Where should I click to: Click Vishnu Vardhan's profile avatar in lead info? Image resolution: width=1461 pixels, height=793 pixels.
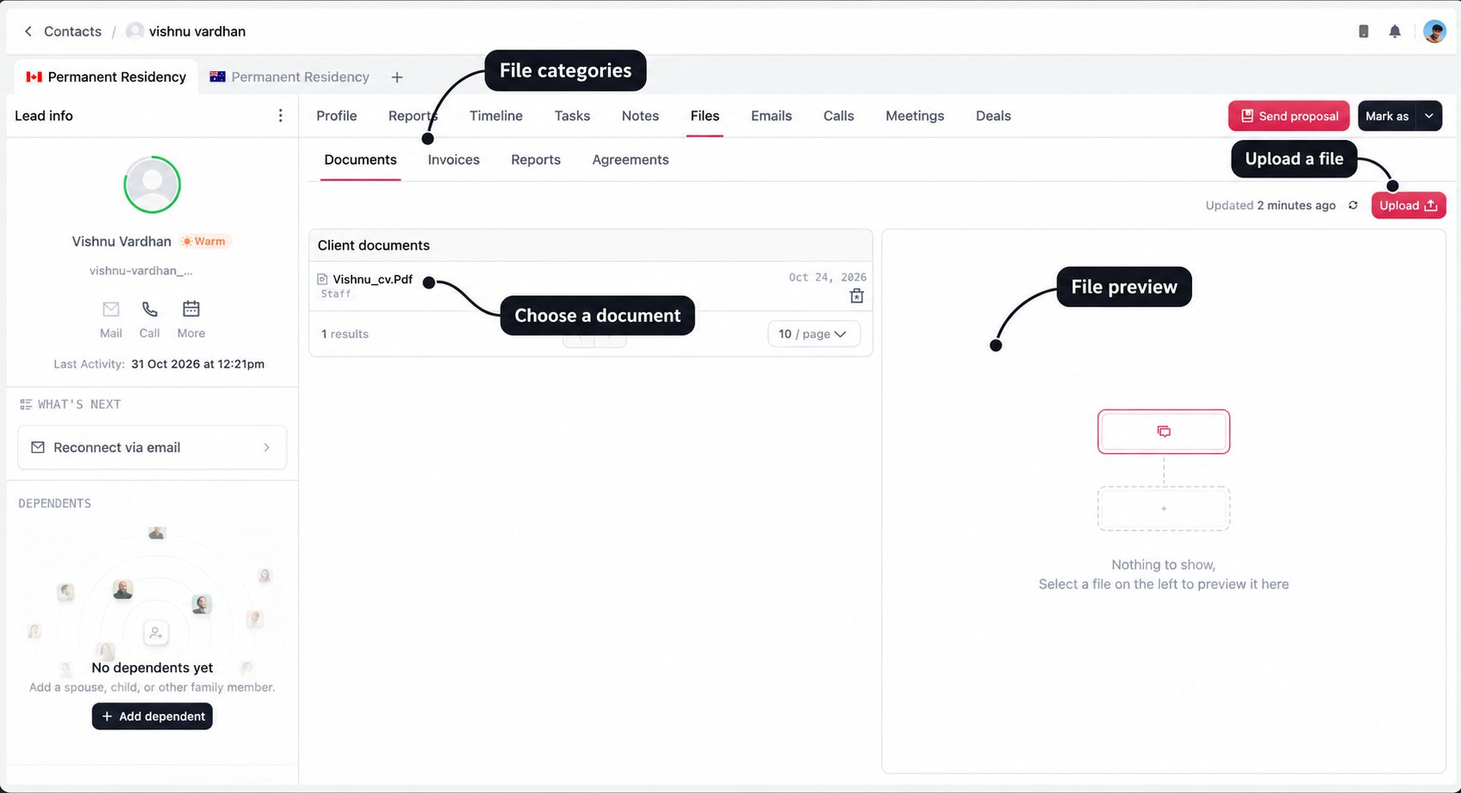[152, 185]
